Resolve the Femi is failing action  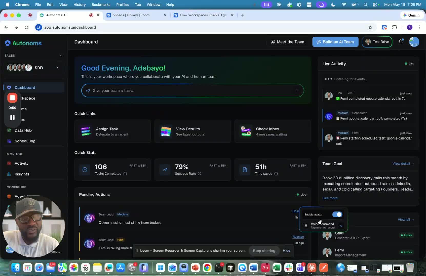(298, 237)
